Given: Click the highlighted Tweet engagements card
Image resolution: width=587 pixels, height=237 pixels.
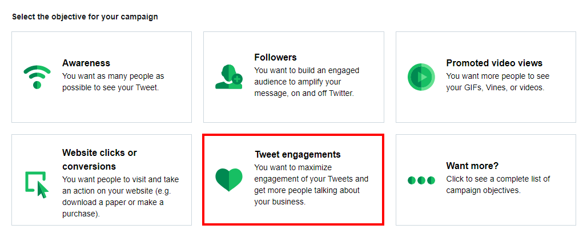Looking at the screenshot, I should pyautogui.click(x=293, y=180).
